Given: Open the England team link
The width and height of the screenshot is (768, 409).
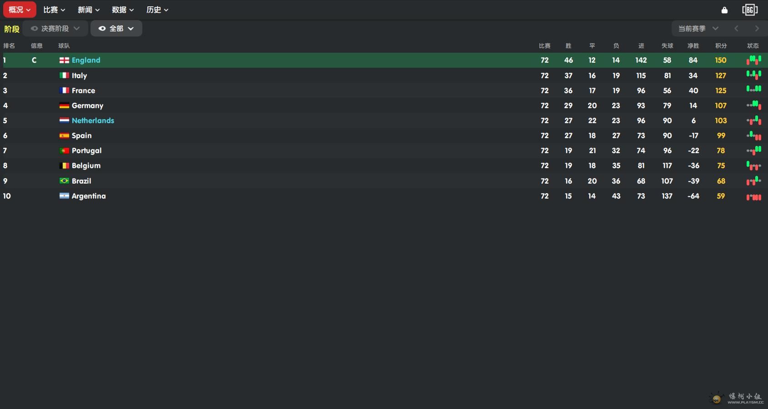Looking at the screenshot, I should coord(86,60).
